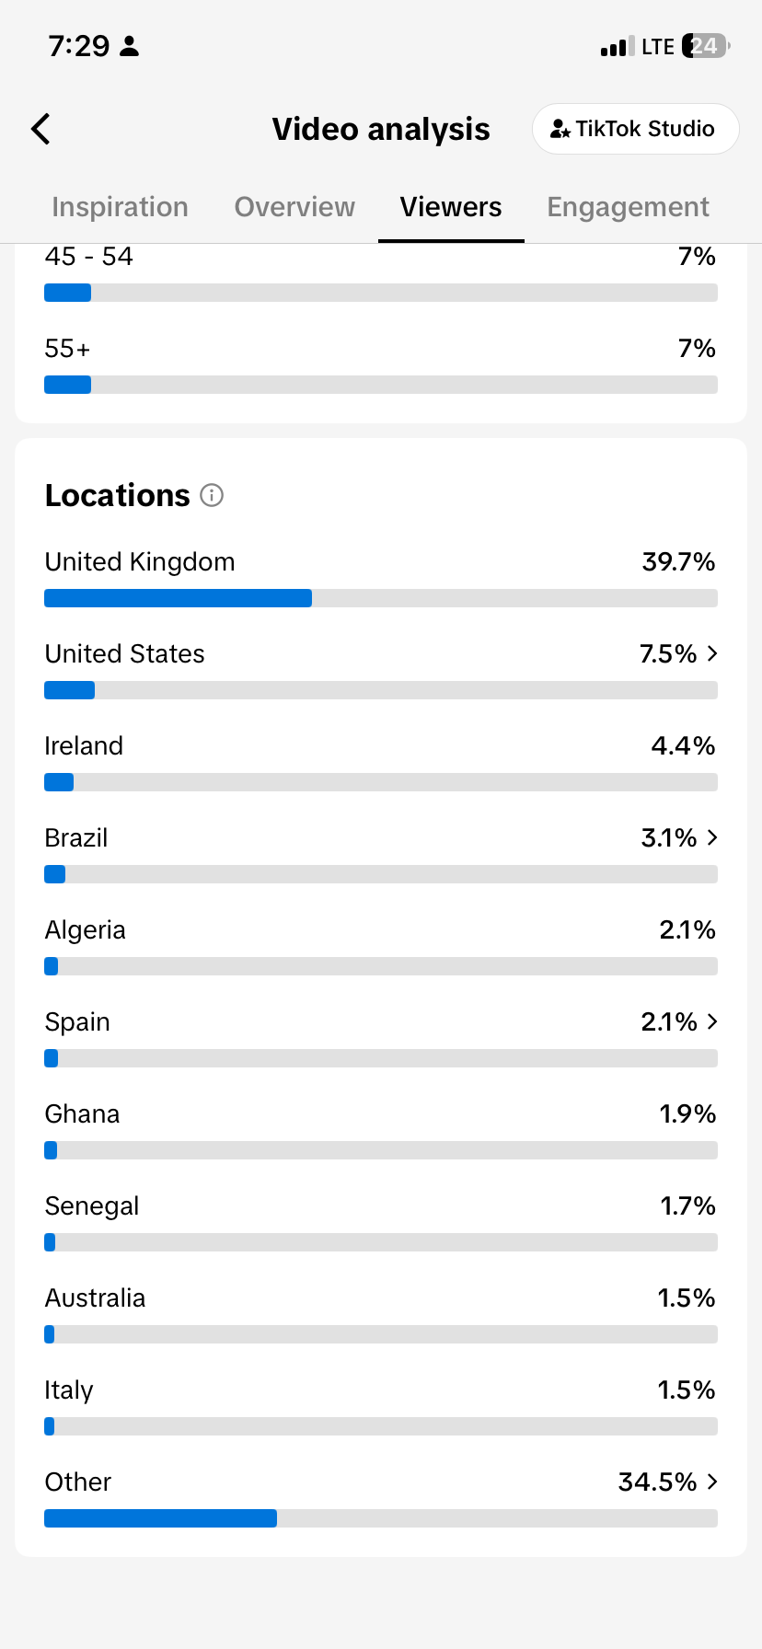This screenshot has height=1649, width=762.
Task: Tap the Video analysis title
Action: [381, 130]
